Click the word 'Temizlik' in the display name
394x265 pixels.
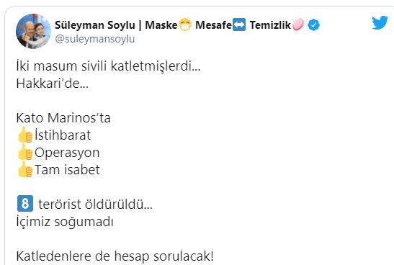tap(270, 25)
